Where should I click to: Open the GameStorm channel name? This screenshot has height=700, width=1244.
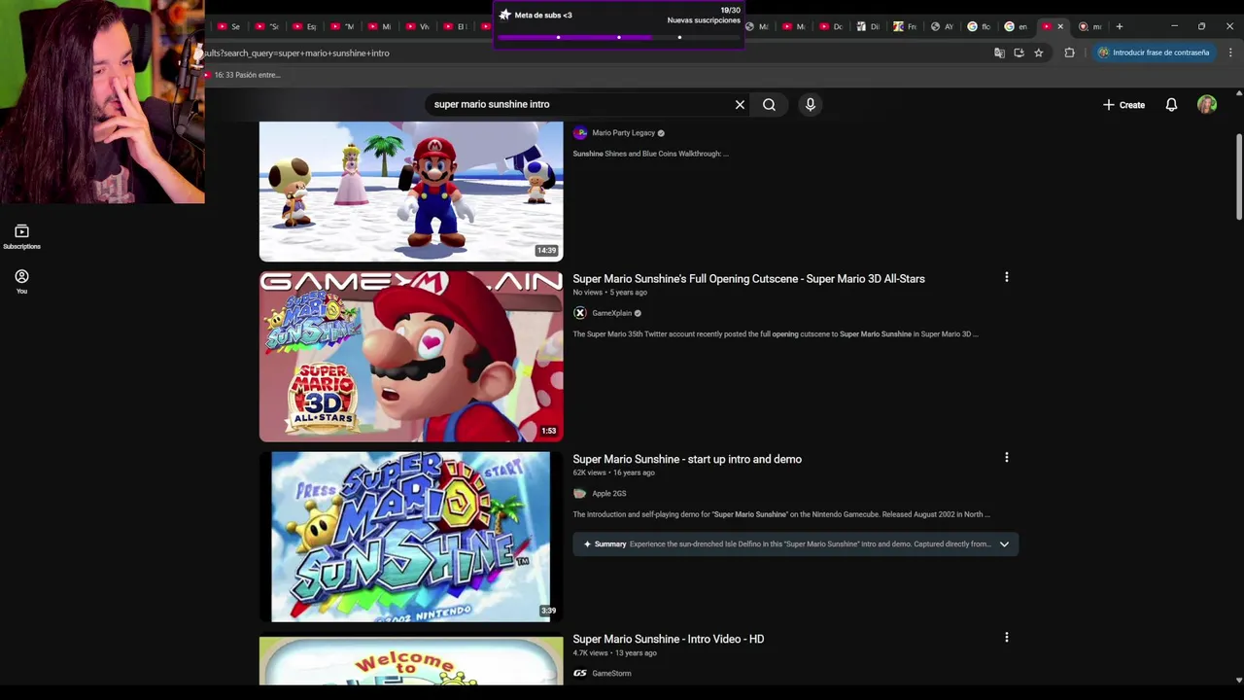(x=611, y=673)
